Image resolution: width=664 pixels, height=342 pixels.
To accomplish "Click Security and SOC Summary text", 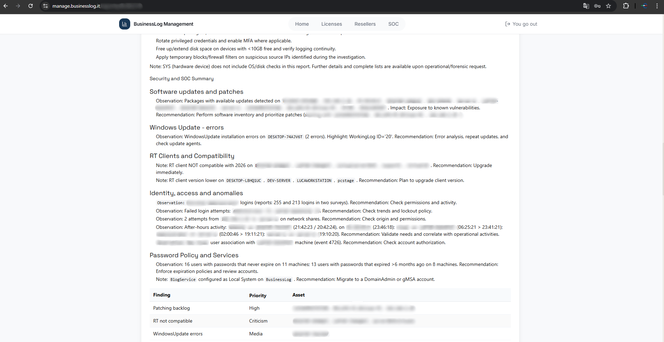I will pyautogui.click(x=181, y=79).
